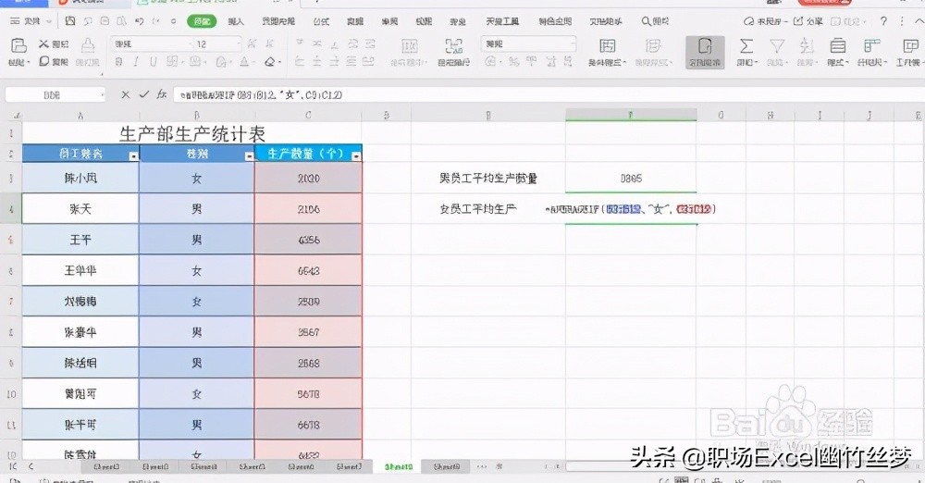Toggle bold formatting
Screen dimensions: 925x483
click(118, 61)
